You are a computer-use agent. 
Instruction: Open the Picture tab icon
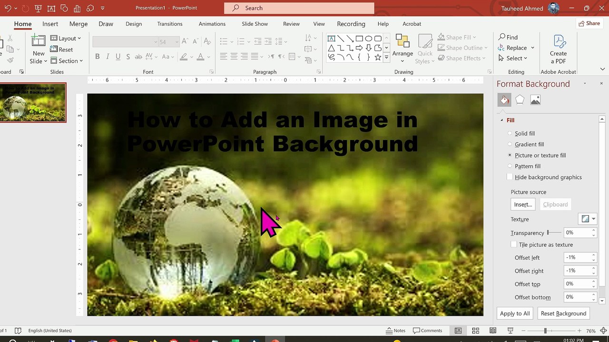(535, 100)
